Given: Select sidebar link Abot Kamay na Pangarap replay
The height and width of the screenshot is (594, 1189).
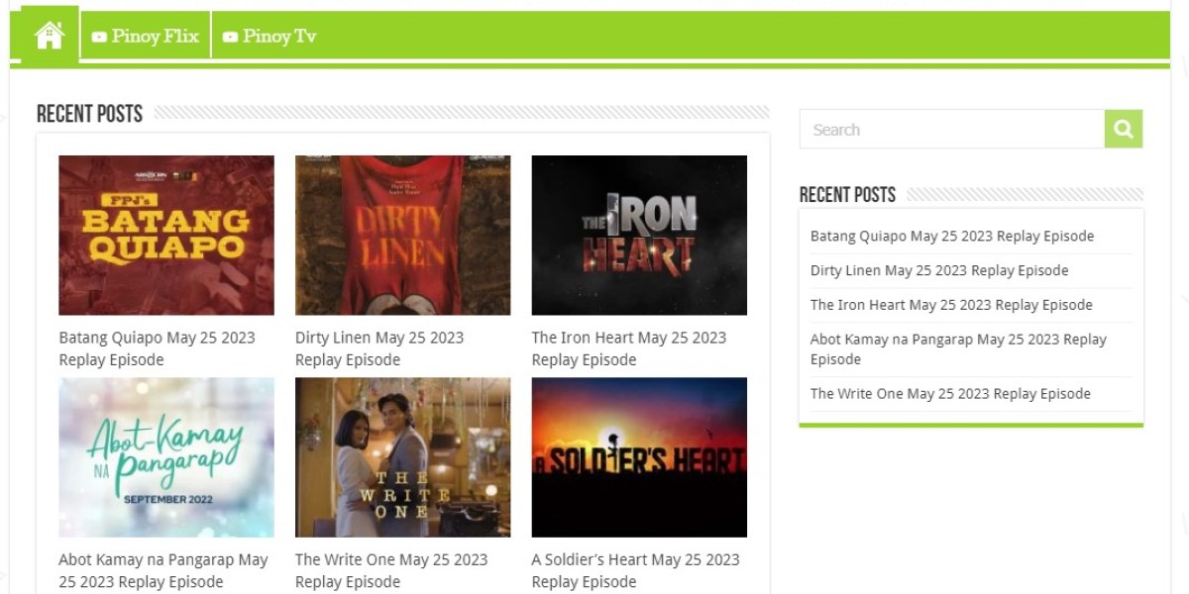Looking at the screenshot, I should click(958, 348).
